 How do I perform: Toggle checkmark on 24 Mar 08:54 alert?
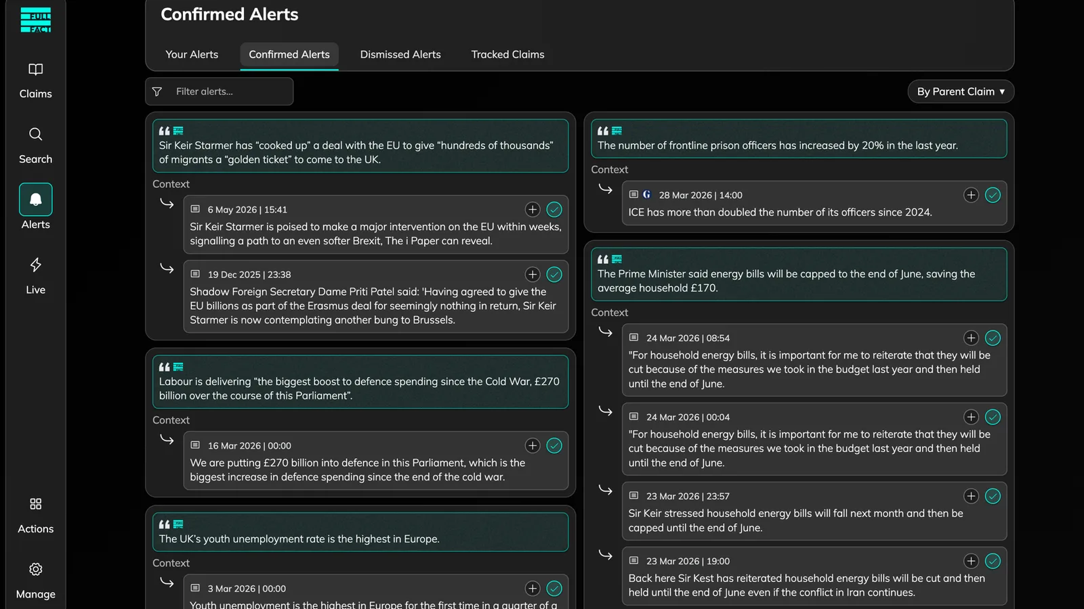(x=993, y=338)
